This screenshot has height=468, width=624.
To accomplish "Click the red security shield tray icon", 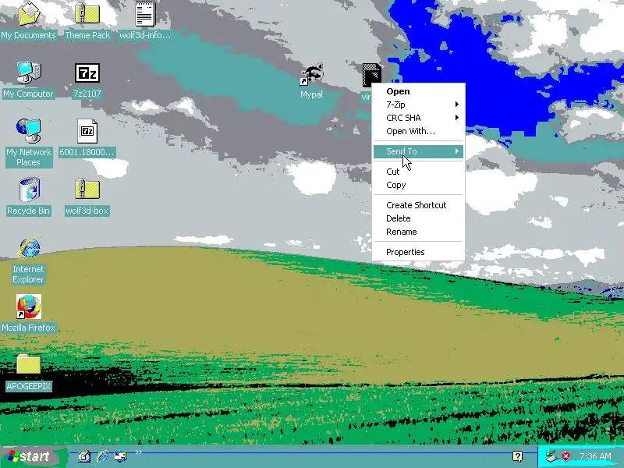I will click(565, 456).
